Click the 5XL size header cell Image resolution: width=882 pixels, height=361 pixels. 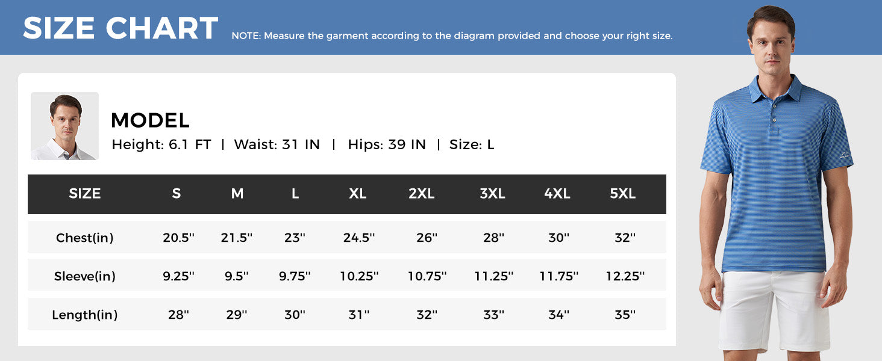tap(623, 194)
